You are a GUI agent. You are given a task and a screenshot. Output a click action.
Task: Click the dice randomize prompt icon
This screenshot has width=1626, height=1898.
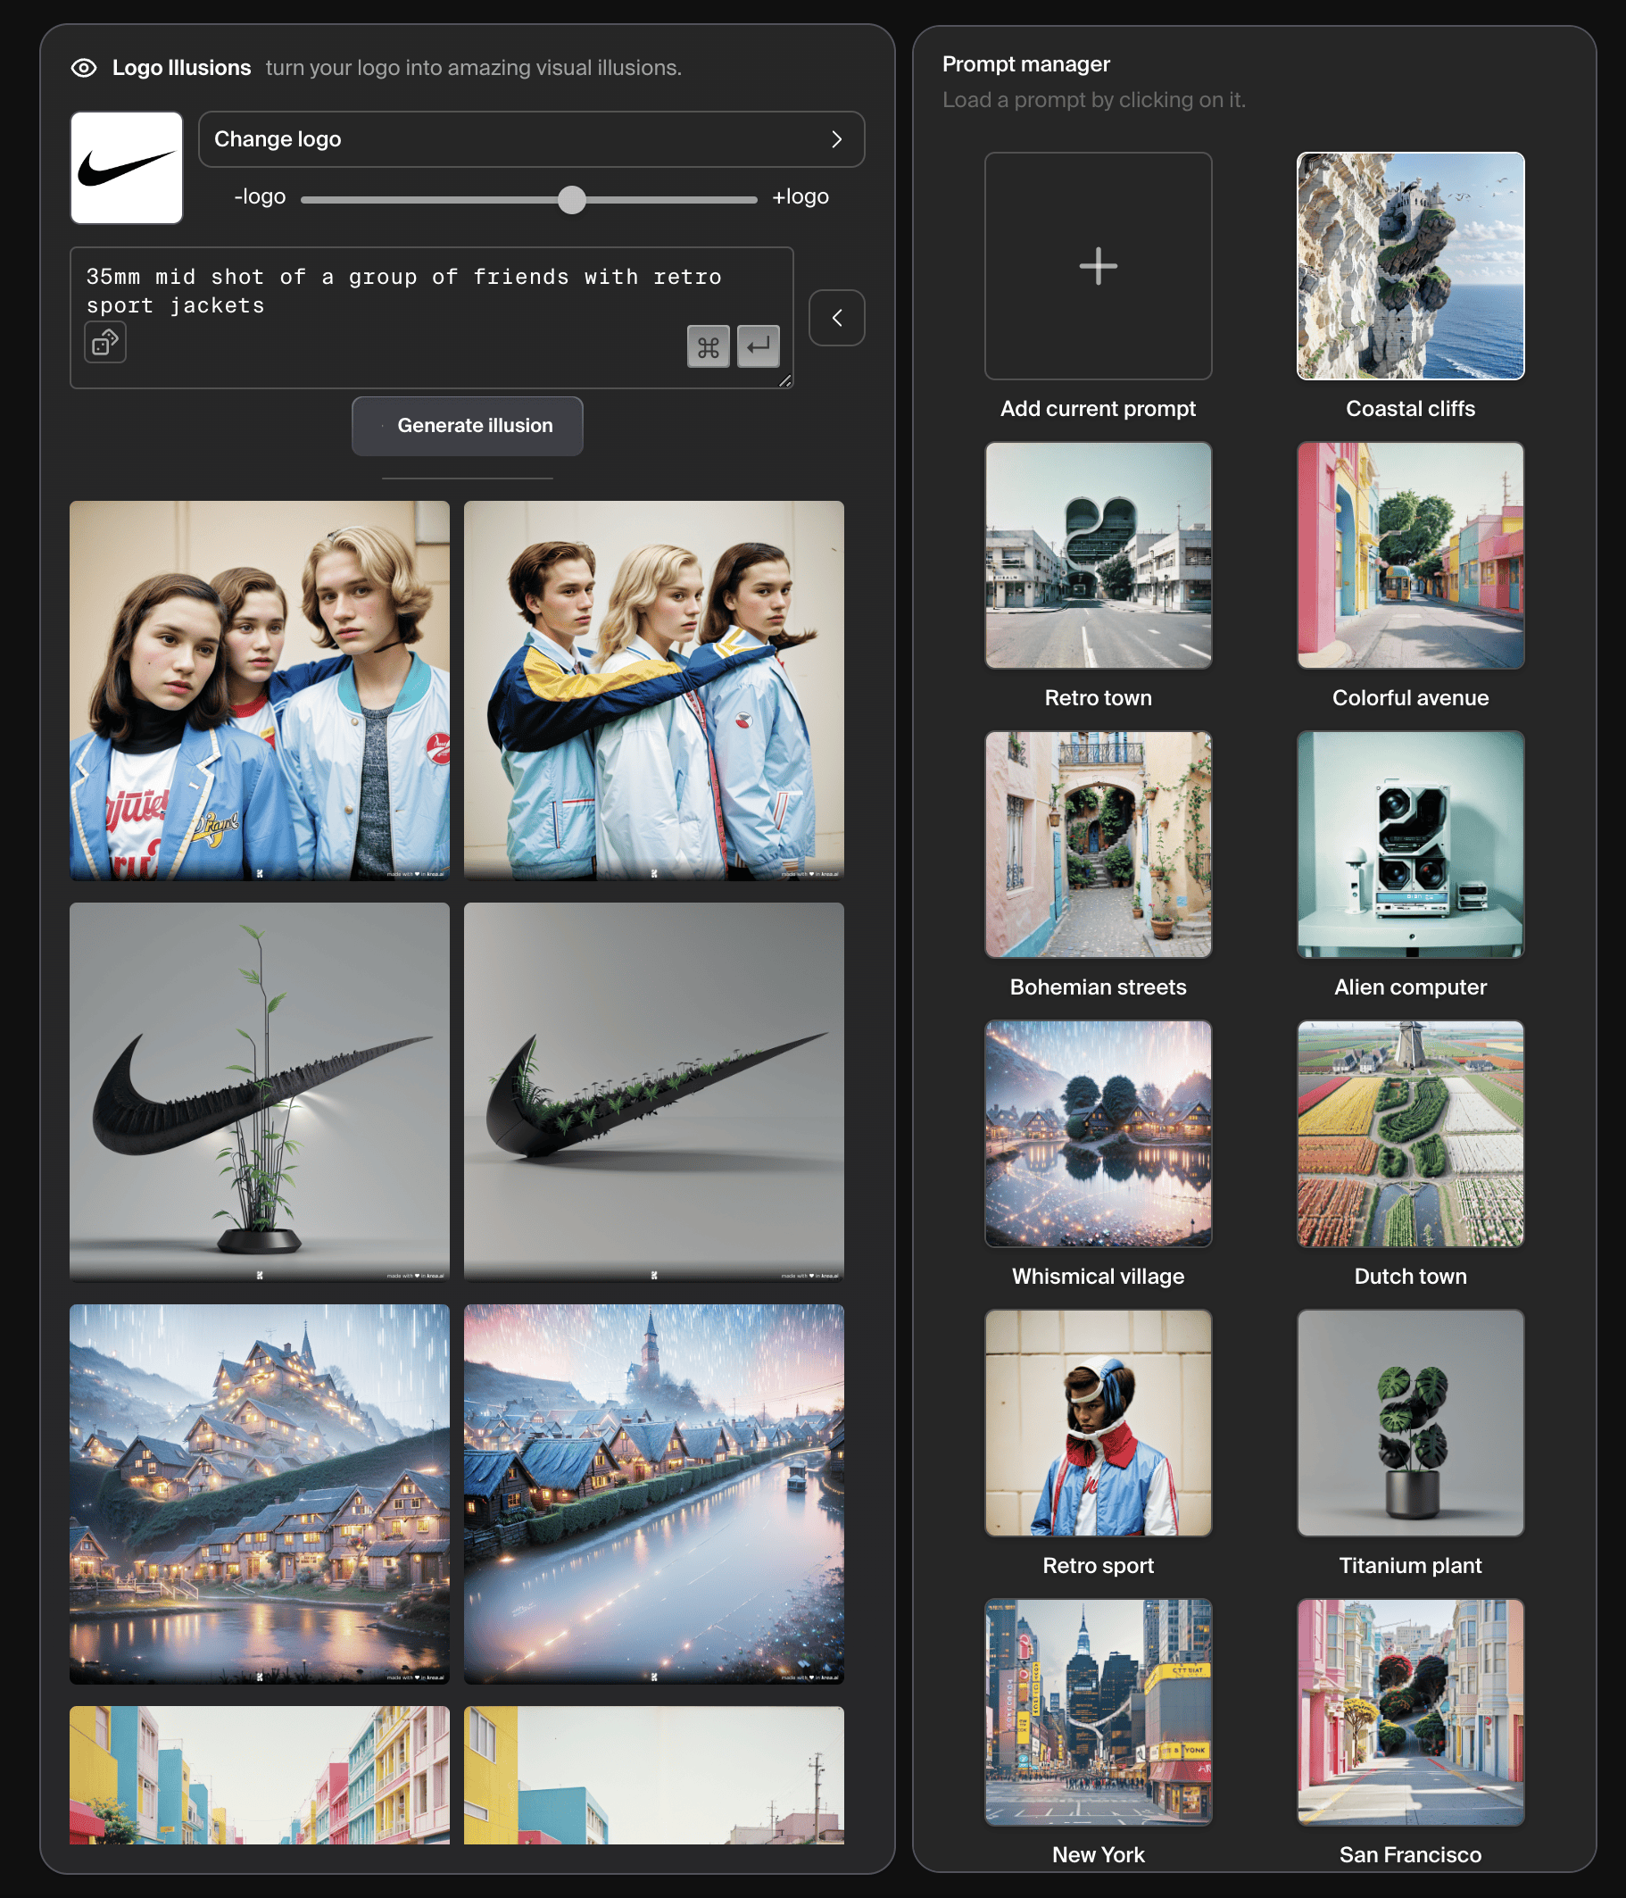tap(105, 343)
